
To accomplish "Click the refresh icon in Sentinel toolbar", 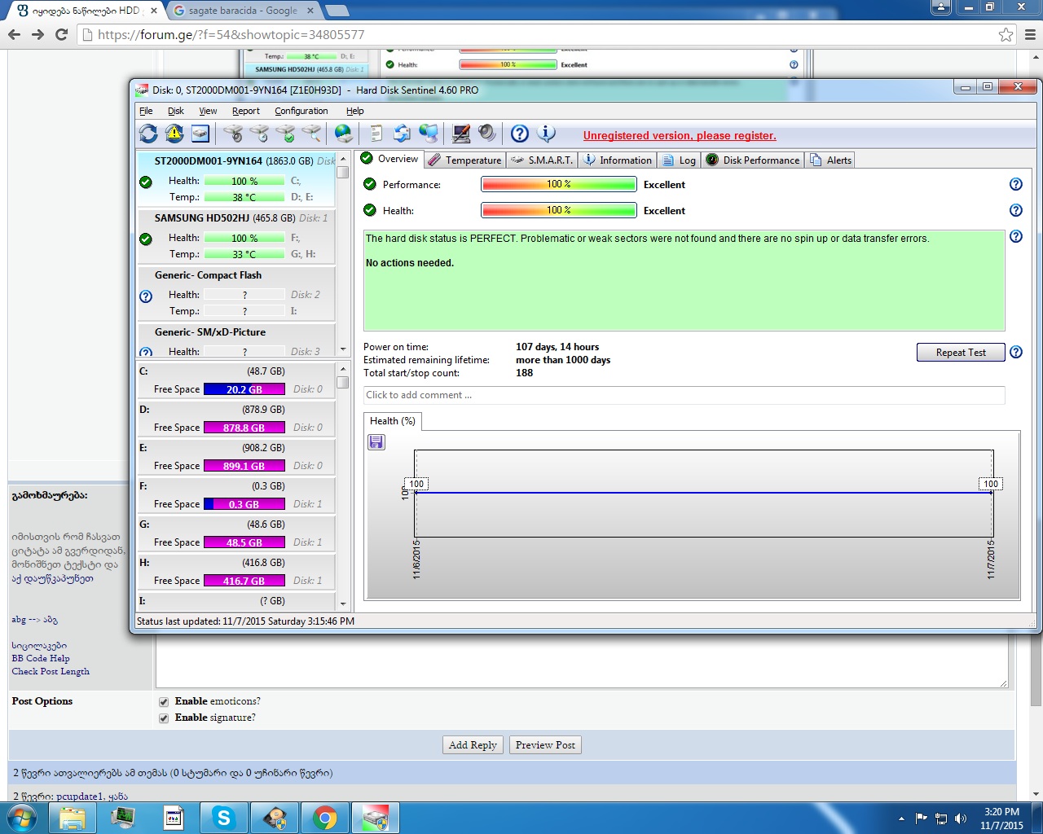I will [148, 134].
